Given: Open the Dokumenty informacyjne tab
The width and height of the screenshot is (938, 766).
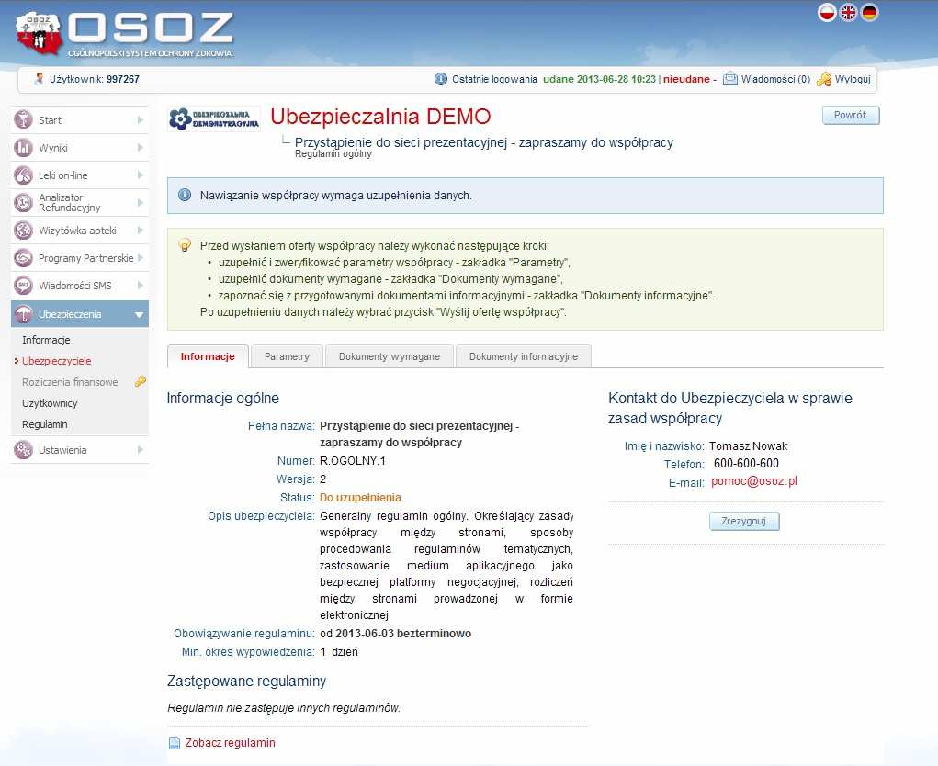Looking at the screenshot, I should [x=524, y=356].
